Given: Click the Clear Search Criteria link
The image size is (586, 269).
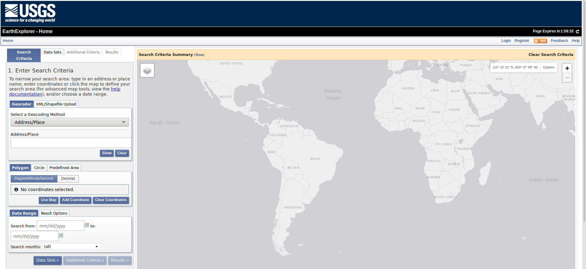Looking at the screenshot, I should [551, 55].
